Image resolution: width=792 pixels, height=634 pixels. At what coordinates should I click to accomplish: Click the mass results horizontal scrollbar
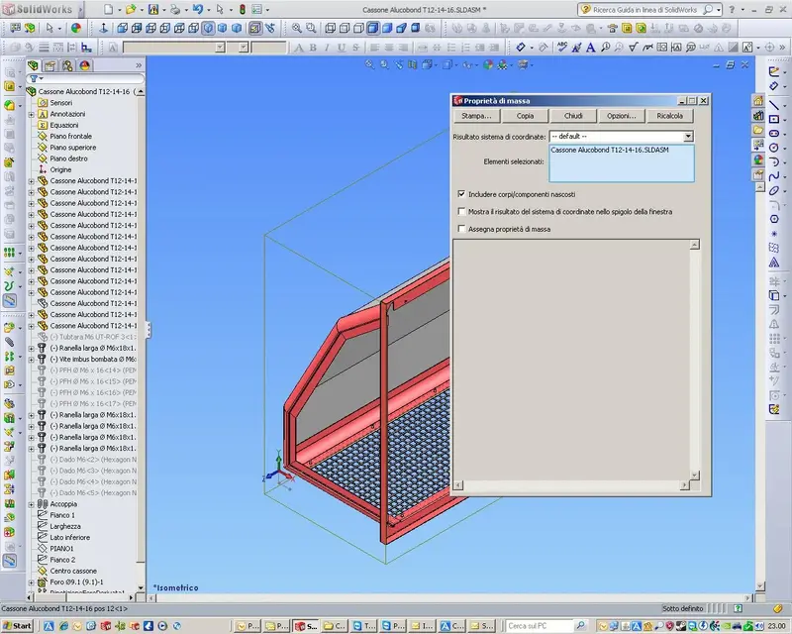point(571,485)
